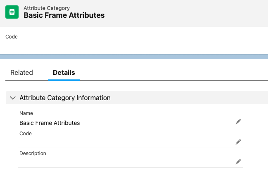Click the Code label in the header panel

coord(12,36)
